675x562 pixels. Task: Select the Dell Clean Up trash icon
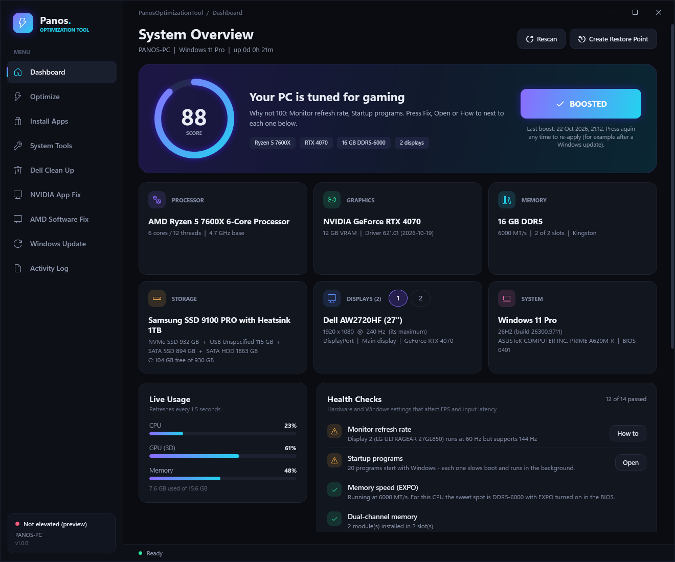tap(18, 170)
